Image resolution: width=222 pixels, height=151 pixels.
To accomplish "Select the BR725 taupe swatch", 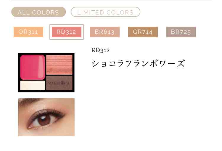I will [x=181, y=32].
